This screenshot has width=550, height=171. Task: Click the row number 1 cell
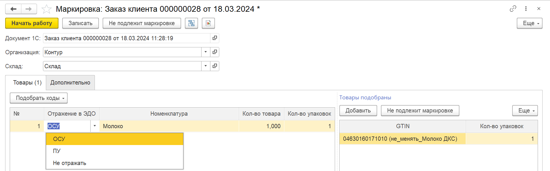[x=27, y=126]
